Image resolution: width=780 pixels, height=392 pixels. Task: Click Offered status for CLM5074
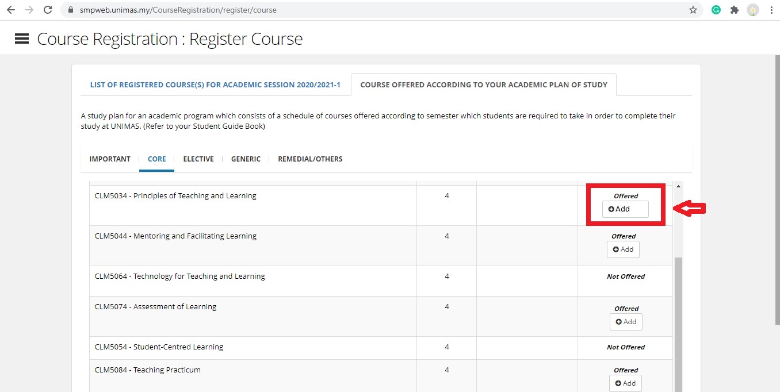[x=626, y=309]
